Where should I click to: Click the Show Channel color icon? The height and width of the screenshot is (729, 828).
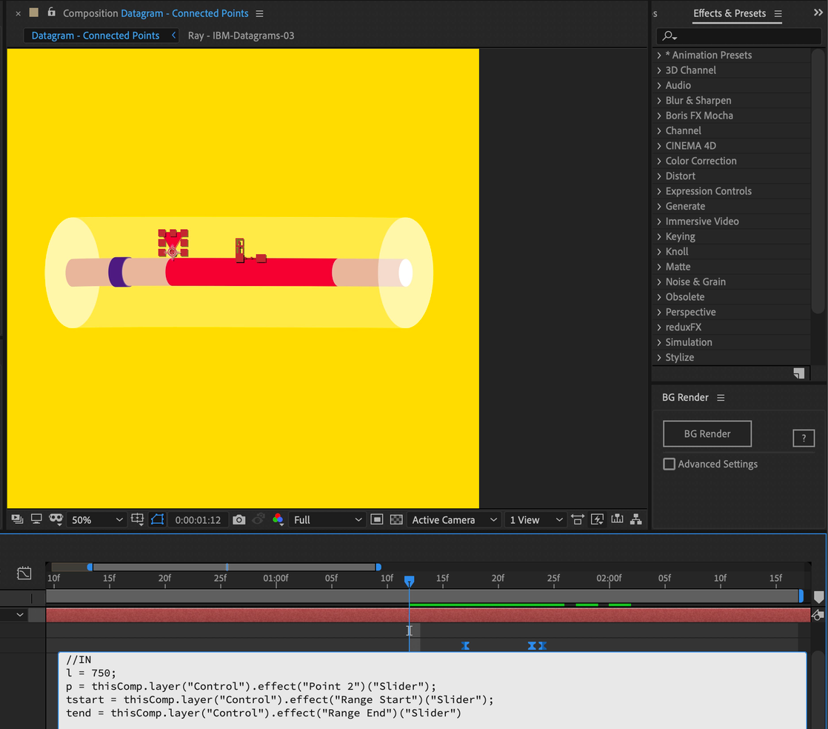click(278, 520)
